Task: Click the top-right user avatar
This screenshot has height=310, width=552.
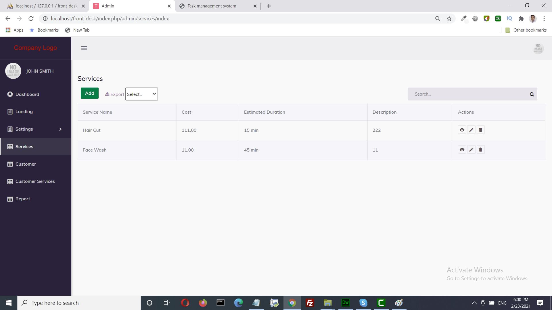Action: tap(538, 48)
